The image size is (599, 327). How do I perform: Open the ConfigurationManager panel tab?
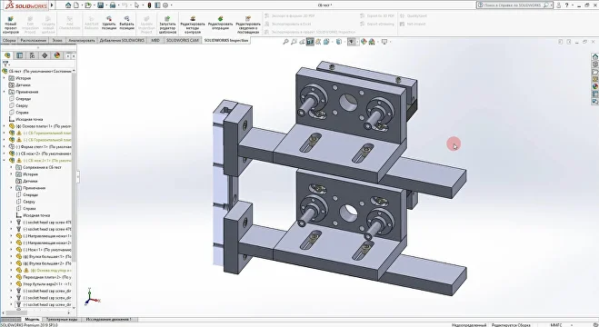(32, 55)
